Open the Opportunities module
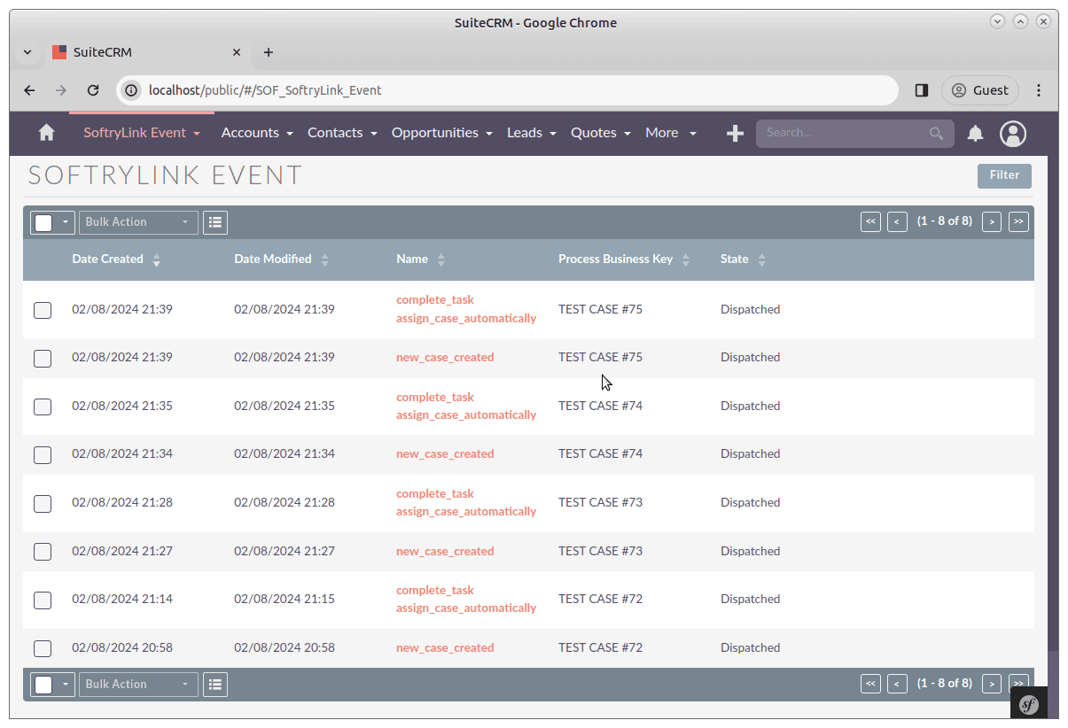Image resolution: width=1068 pixels, height=728 pixels. coord(435,133)
